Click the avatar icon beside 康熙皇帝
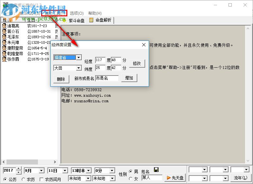 4,48
